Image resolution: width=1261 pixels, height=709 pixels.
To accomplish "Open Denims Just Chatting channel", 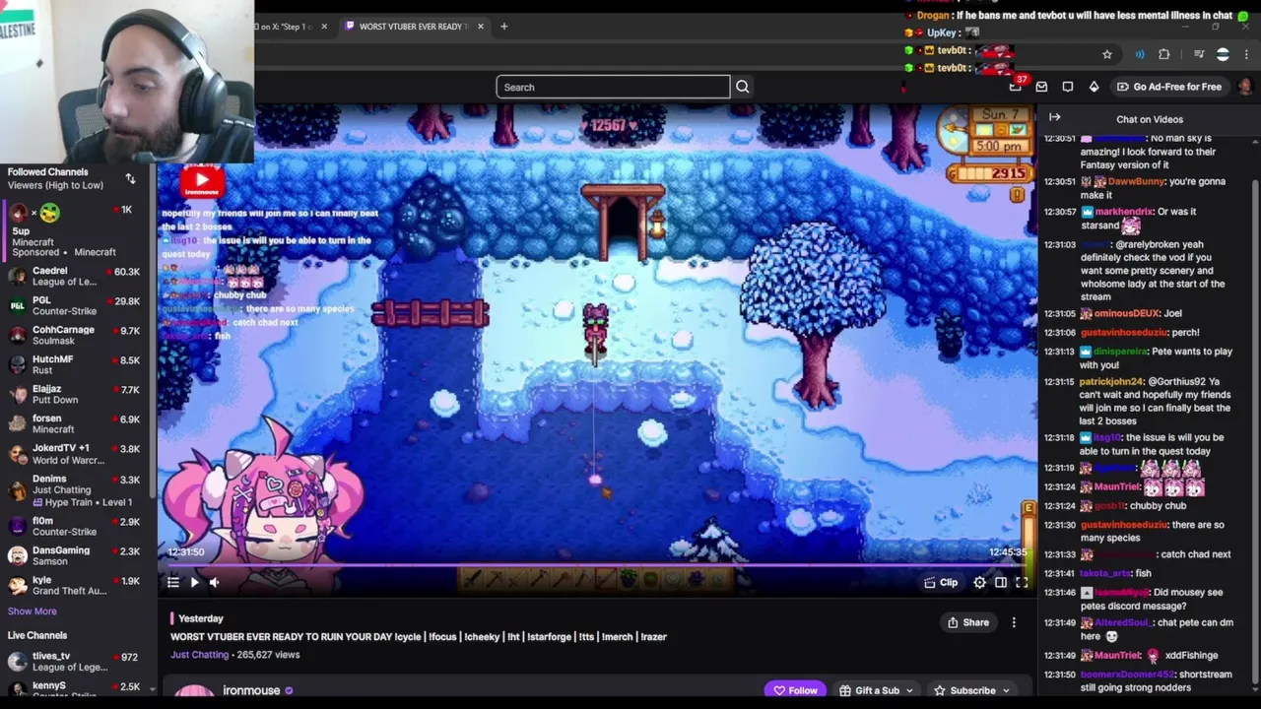I will pos(76,489).
